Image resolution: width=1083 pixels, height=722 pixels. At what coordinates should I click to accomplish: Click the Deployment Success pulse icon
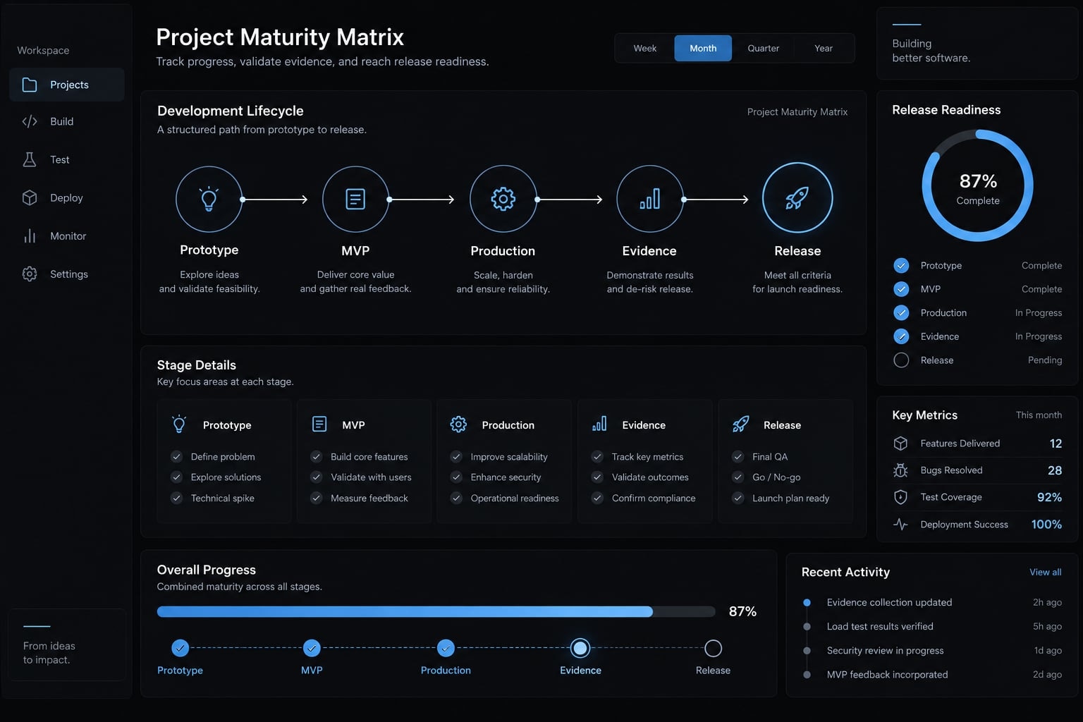pos(900,525)
